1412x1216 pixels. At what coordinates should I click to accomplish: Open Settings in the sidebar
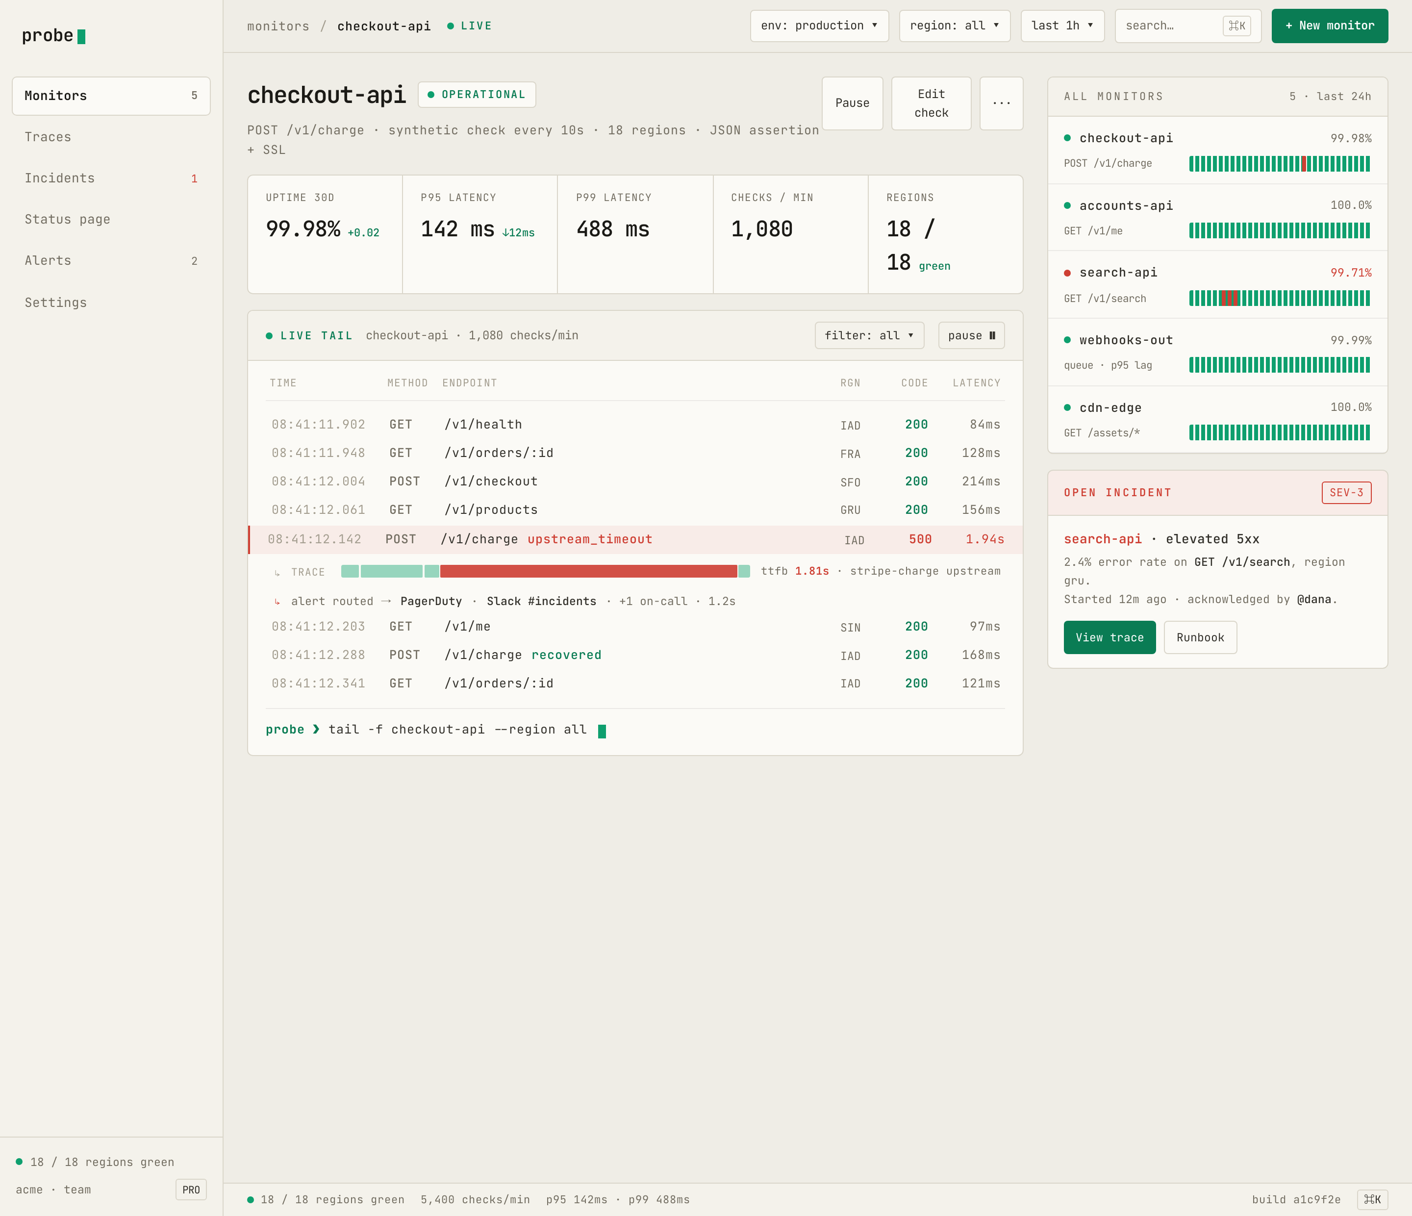111,302
